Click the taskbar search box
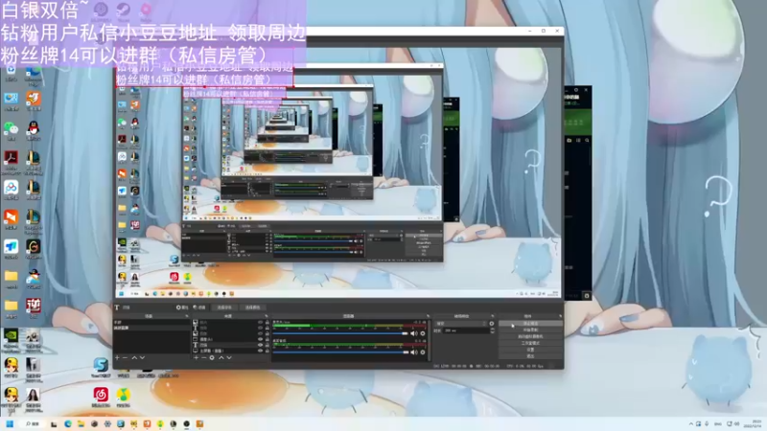This screenshot has height=431, width=767. click(33, 423)
